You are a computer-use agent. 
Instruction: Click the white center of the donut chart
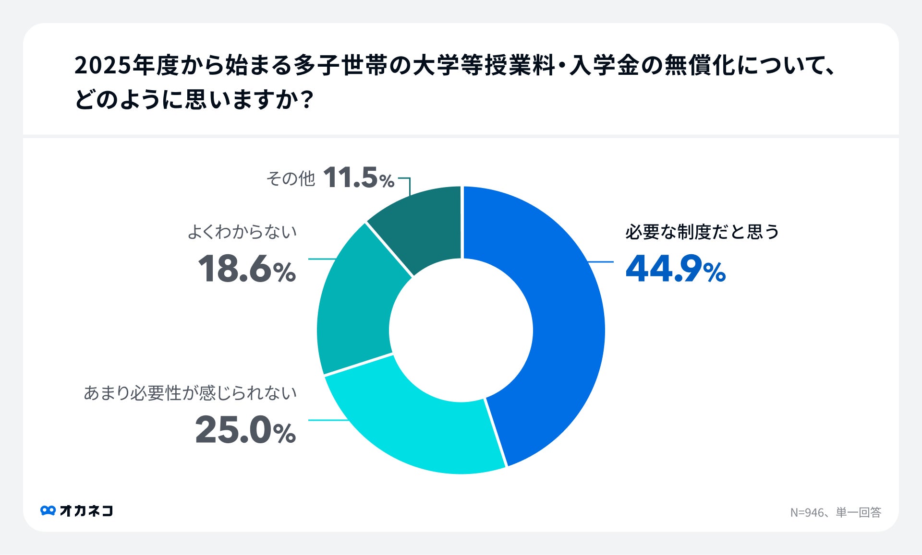[x=461, y=331]
